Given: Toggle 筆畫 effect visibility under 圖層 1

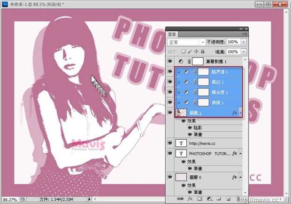Looking at the screenshot, I should [190, 134].
